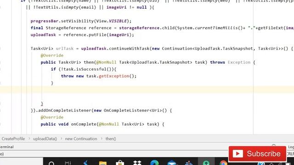
Task: Click the StorageReference type declaration
Action: (x=66, y=28)
